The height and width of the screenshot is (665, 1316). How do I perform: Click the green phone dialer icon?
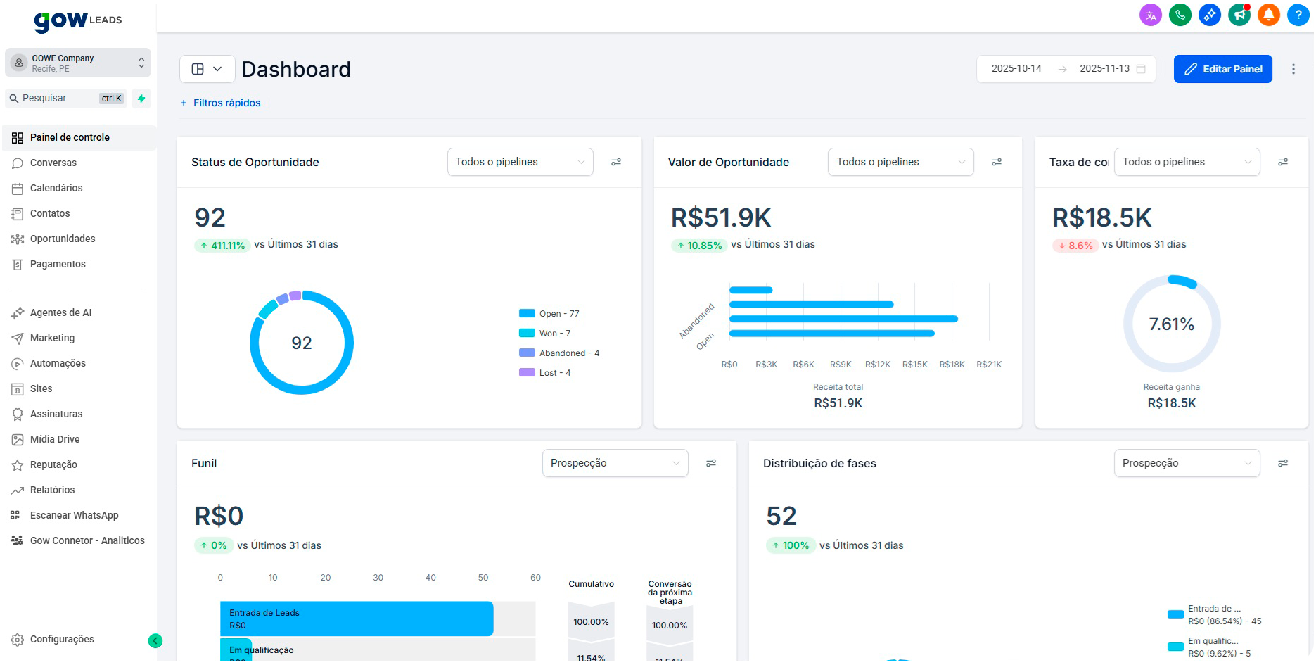[x=1180, y=15]
